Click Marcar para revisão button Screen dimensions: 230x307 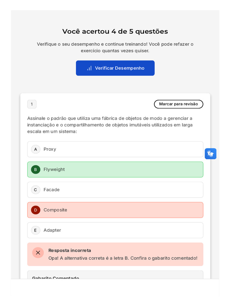pos(178,104)
